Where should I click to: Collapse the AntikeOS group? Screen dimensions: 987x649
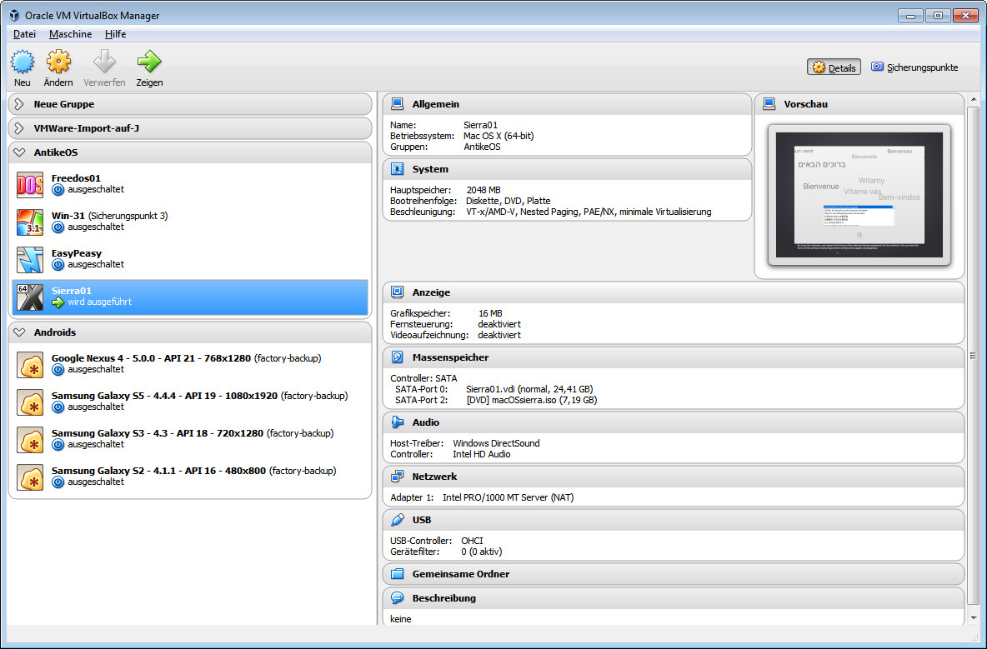coord(19,152)
